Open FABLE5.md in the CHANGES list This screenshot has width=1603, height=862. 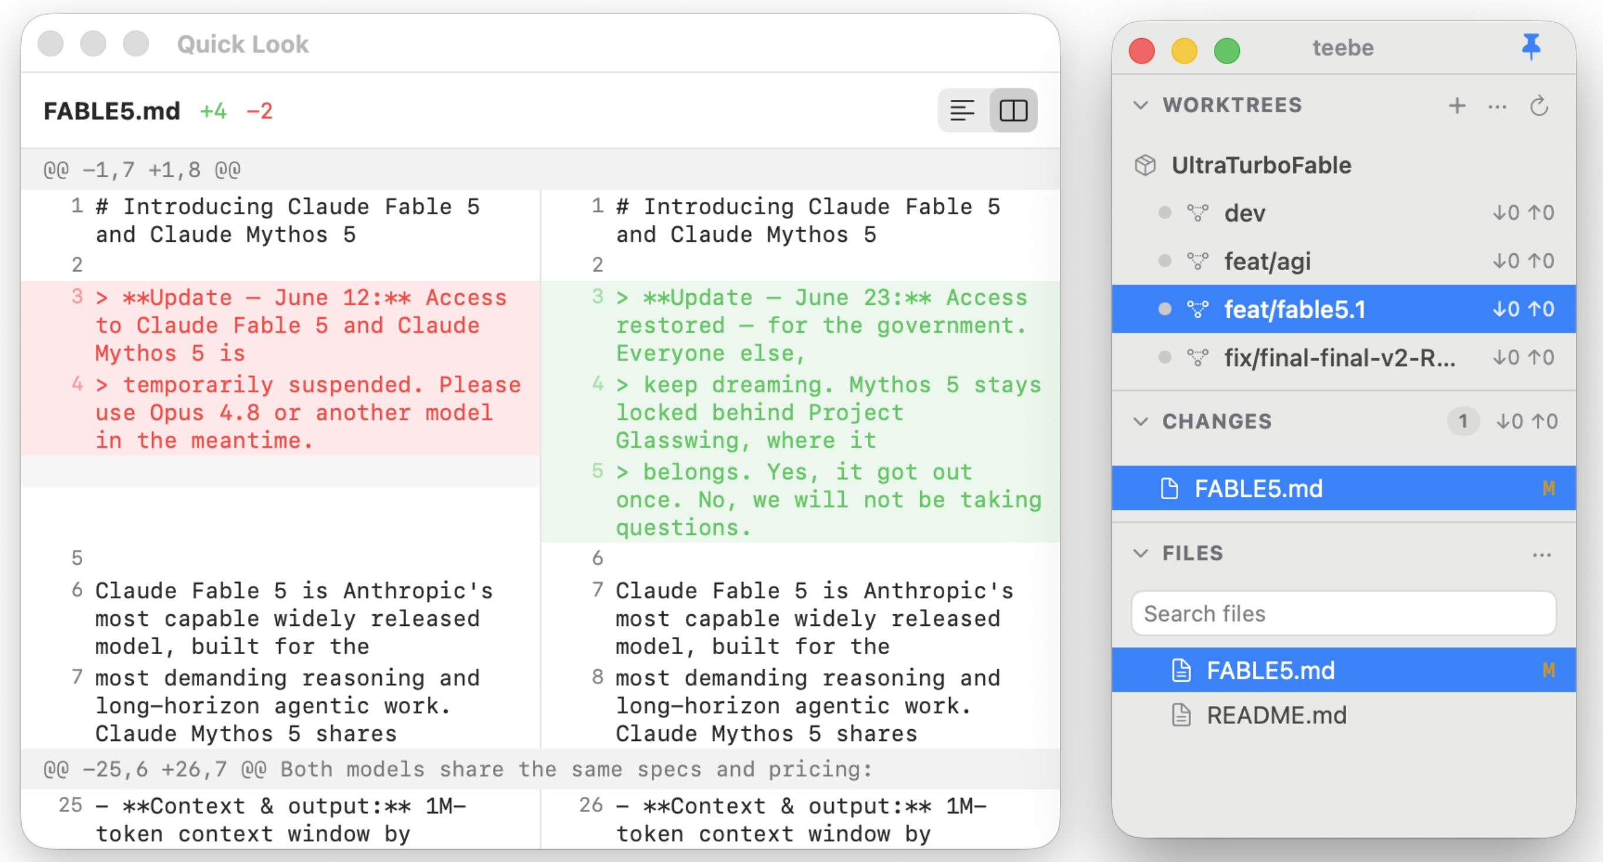click(1343, 489)
